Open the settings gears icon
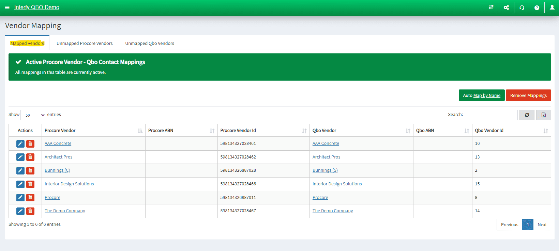The height and width of the screenshot is (251, 559). click(x=507, y=7)
